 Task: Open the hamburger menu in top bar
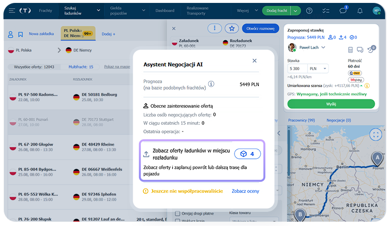[x=12, y=11]
